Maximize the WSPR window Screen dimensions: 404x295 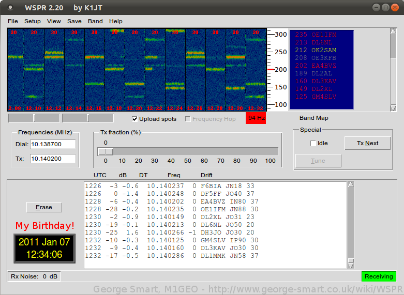pos(385,7)
